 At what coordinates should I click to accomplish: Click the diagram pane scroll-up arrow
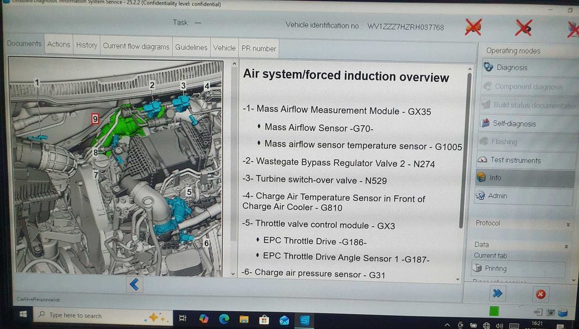(234, 64)
